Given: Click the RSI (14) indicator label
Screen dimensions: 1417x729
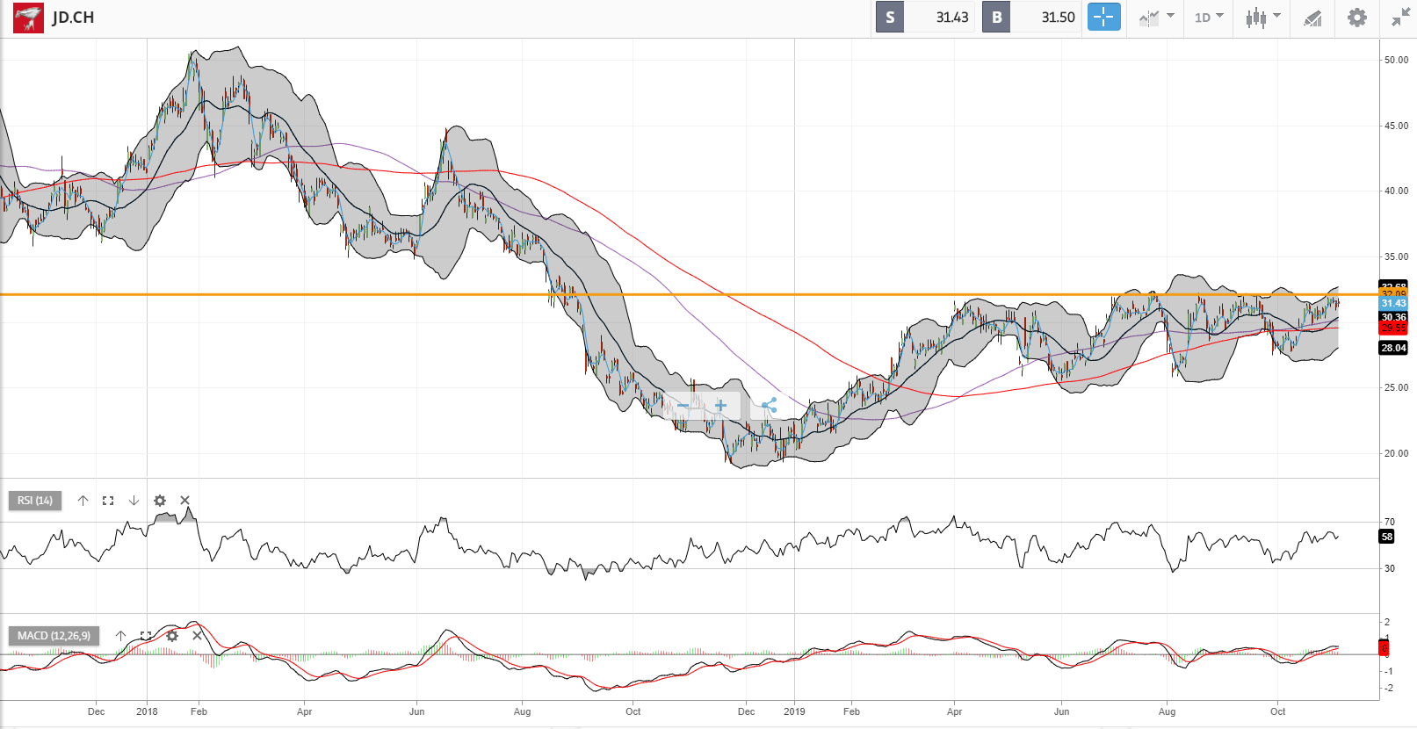Looking at the screenshot, I should (x=35, y=501).
